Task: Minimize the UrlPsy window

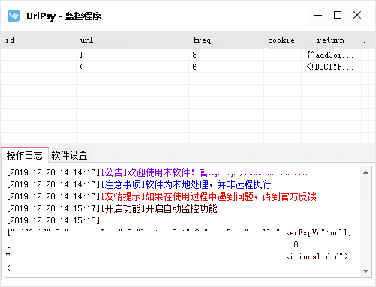Action: pos(318,15)
